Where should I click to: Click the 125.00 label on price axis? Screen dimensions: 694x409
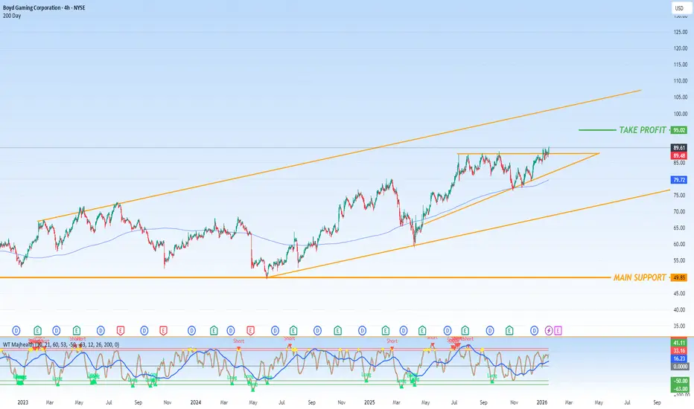[x=681, y=32]
